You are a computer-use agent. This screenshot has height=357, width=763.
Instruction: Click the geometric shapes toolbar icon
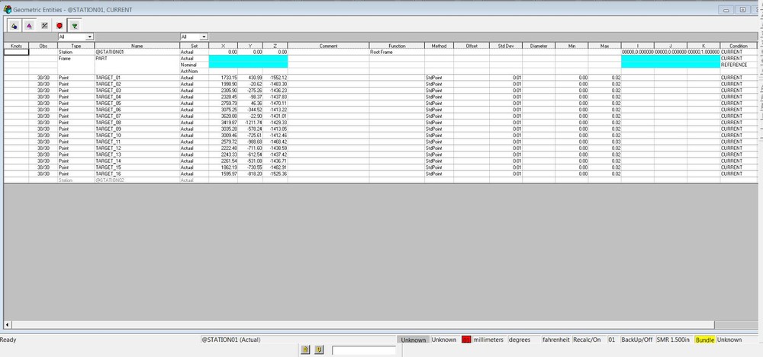coord(14,25)
